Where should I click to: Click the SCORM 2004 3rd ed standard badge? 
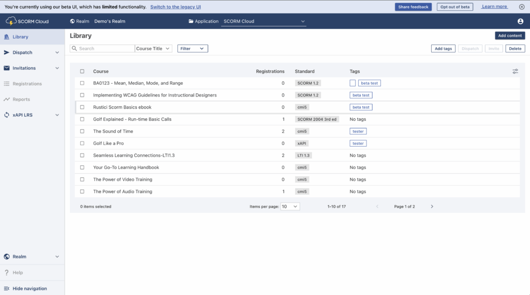tap(317, 119)
